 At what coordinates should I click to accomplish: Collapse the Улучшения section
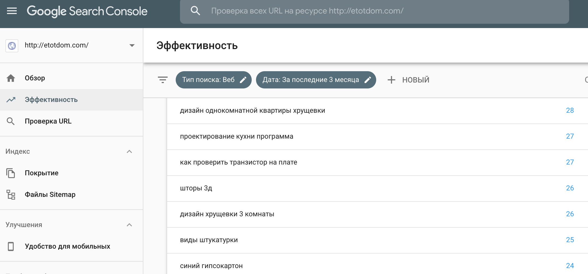click(129, 225)
